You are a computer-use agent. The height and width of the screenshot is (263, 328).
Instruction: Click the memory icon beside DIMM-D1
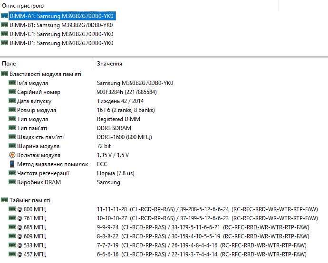4,43
